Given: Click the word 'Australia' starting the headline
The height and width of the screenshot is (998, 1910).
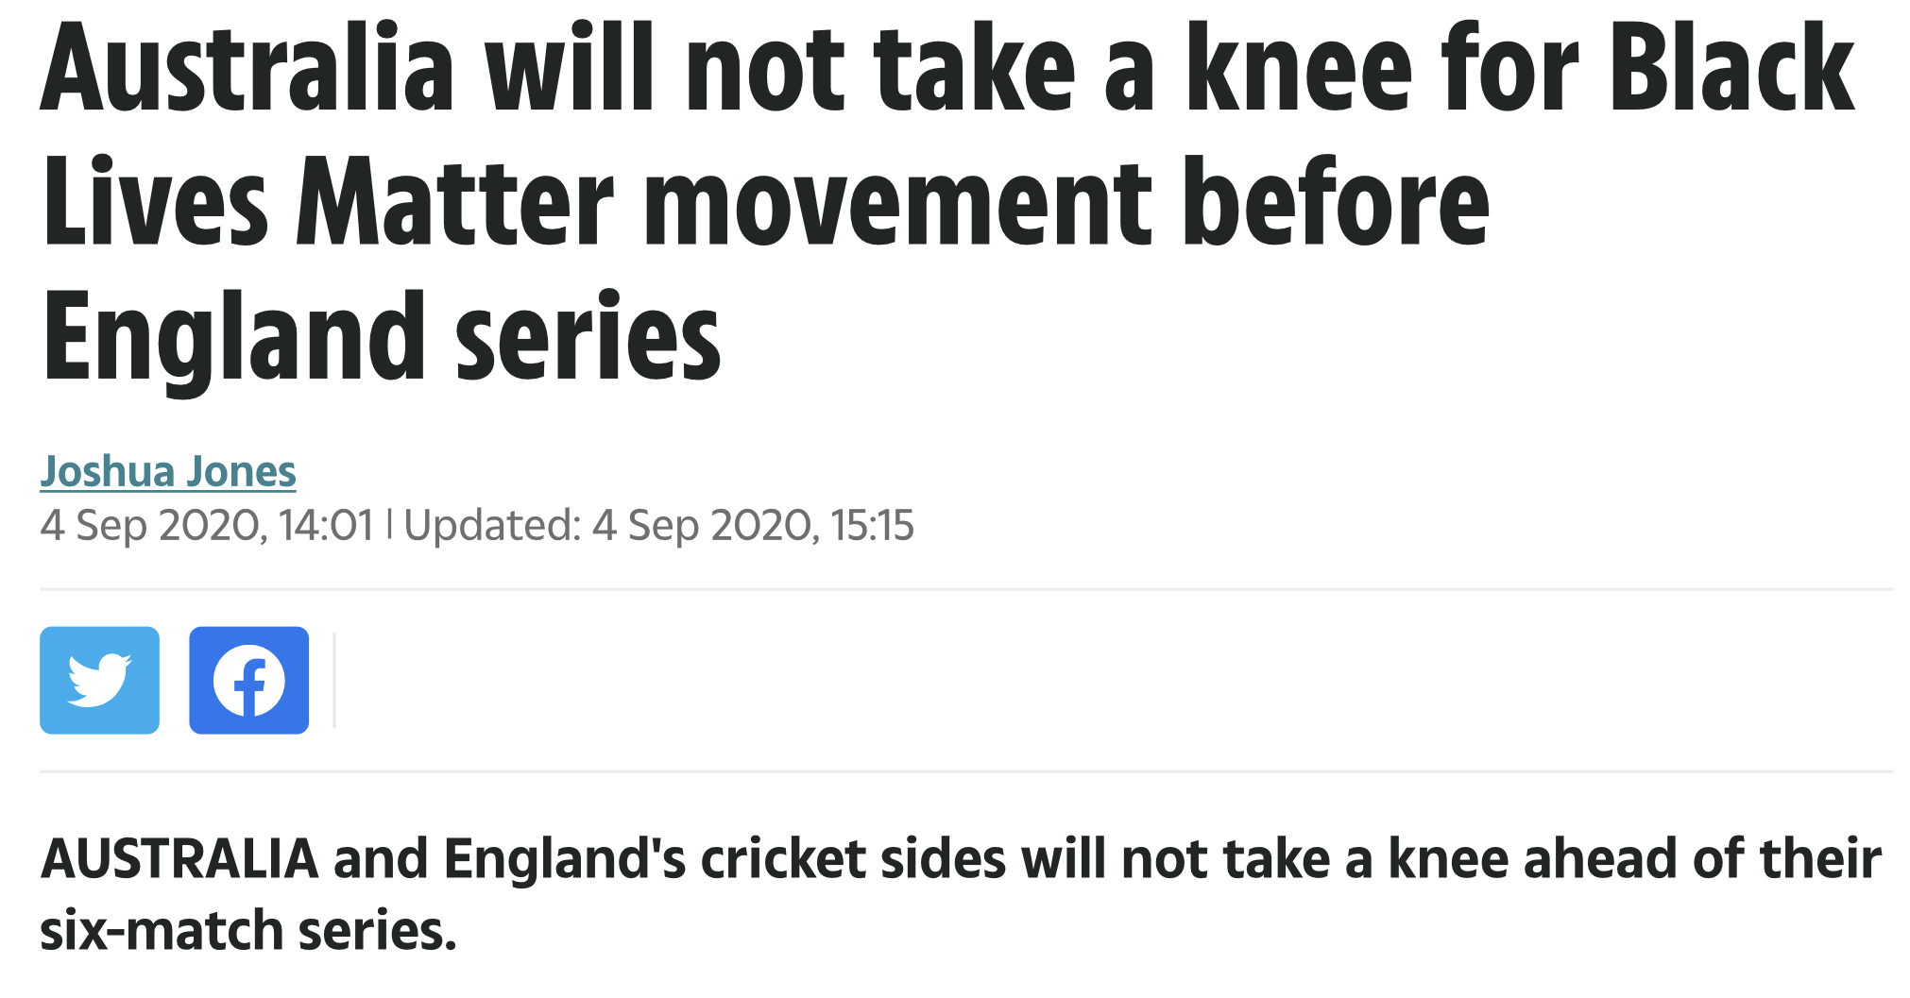Looking at the screenshot, I should [x=247, y=68].
